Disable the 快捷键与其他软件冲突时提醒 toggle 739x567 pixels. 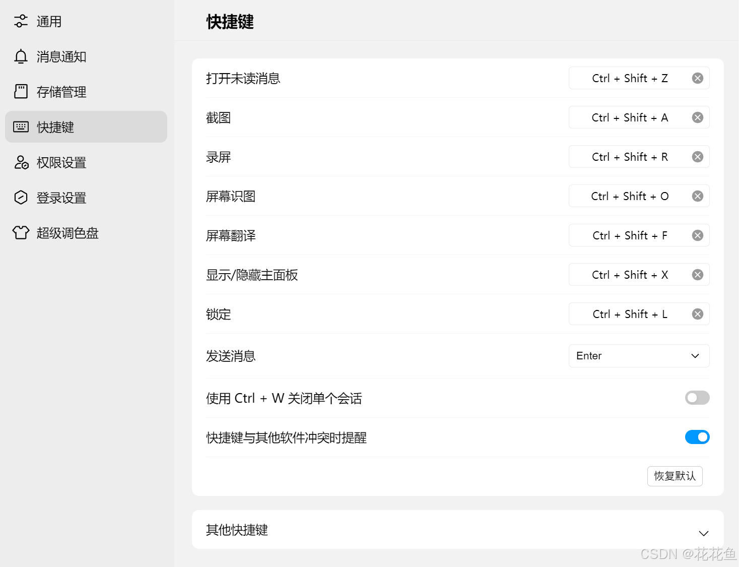(697, 437)
